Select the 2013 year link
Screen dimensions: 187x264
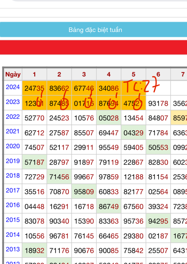pyautogui.click(x=13, y=249)
